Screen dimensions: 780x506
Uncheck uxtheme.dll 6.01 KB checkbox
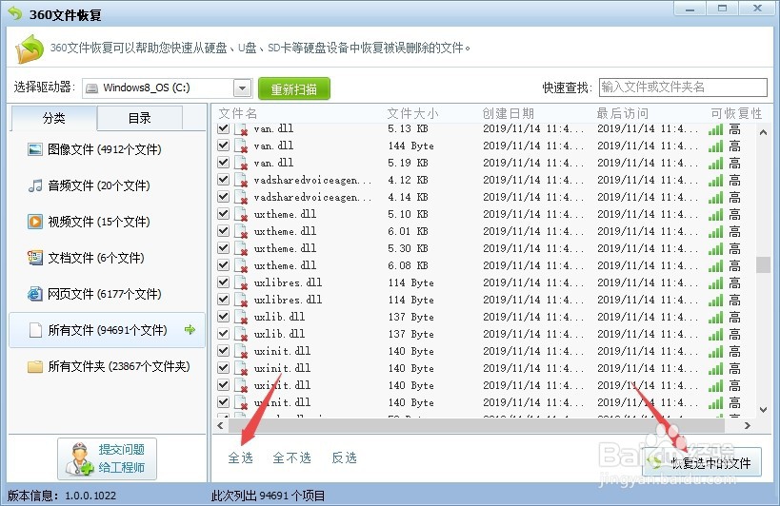[x=224, y=231]
